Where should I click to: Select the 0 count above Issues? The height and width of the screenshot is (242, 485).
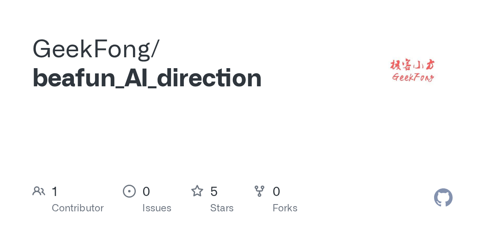pos(146,192)
